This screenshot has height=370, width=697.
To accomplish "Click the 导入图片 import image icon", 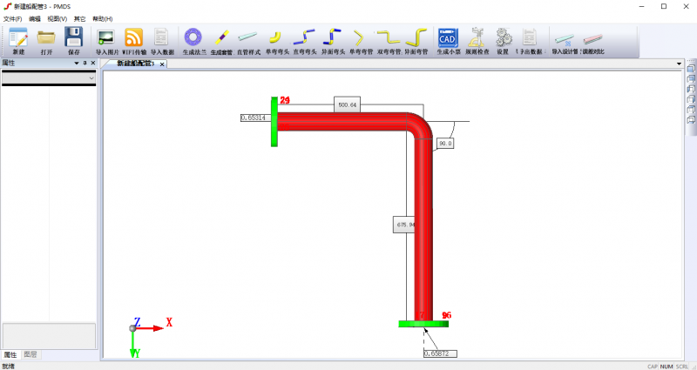I will tap(106, 37).
